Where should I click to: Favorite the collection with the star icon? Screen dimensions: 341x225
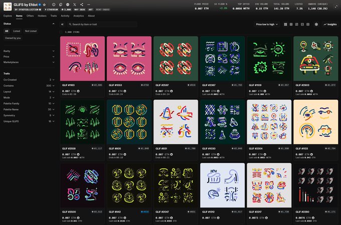(44, 5)
